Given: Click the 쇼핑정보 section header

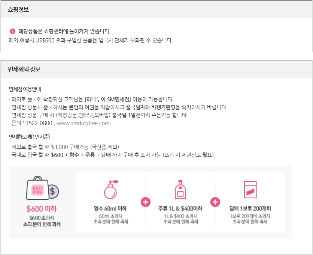Looking at the screenshot, I should (x=18, y=9).
